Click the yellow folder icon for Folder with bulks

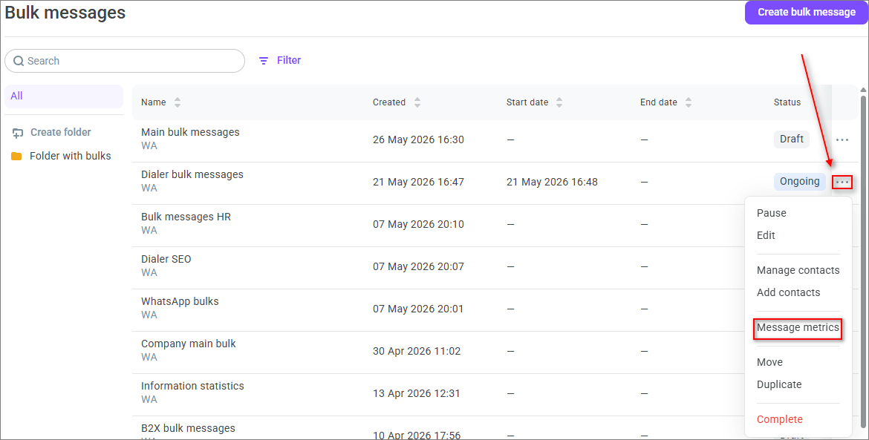16,157
